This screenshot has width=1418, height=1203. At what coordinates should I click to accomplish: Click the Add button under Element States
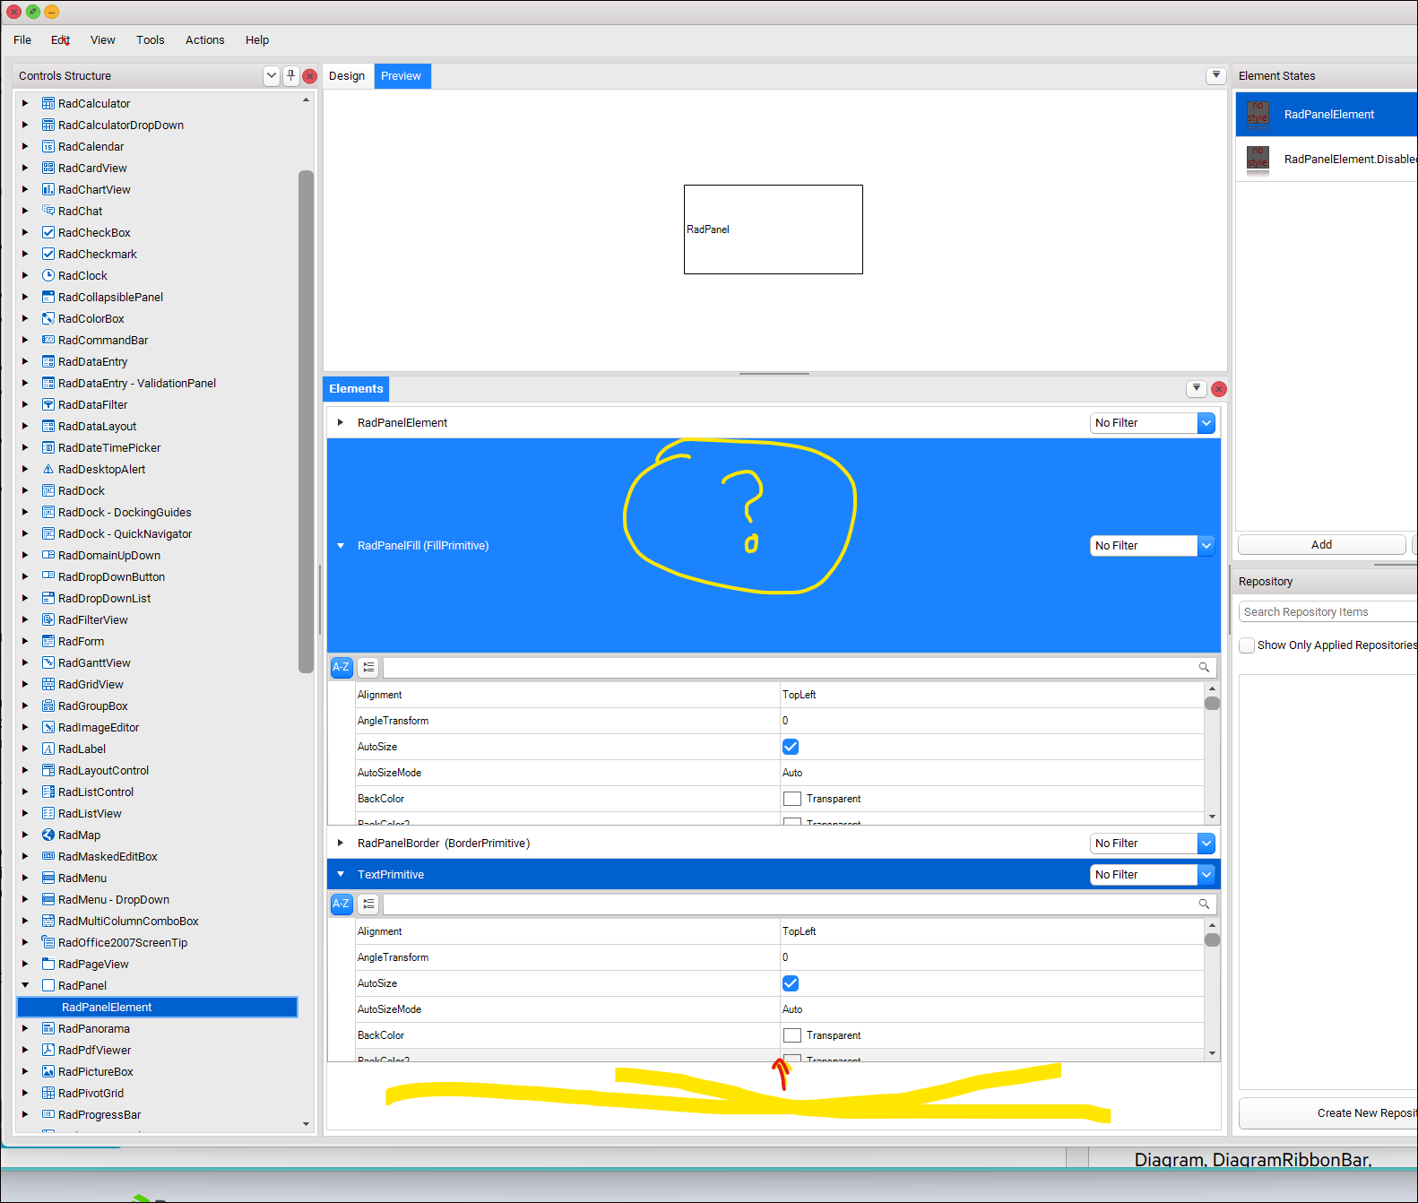click(1322, 545)
